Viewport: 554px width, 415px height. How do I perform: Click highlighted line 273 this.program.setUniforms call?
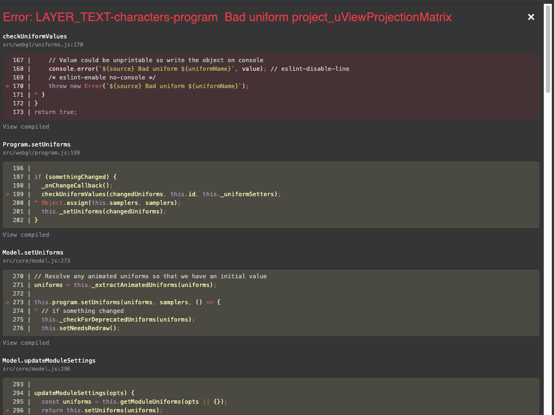tap(127, 302)
